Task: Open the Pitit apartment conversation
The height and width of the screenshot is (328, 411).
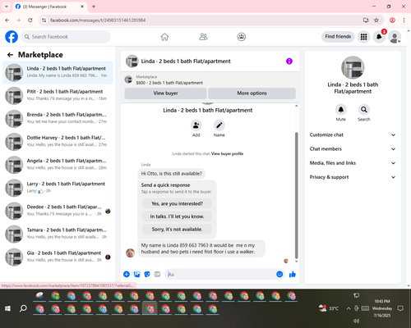Action: point(58,96)
